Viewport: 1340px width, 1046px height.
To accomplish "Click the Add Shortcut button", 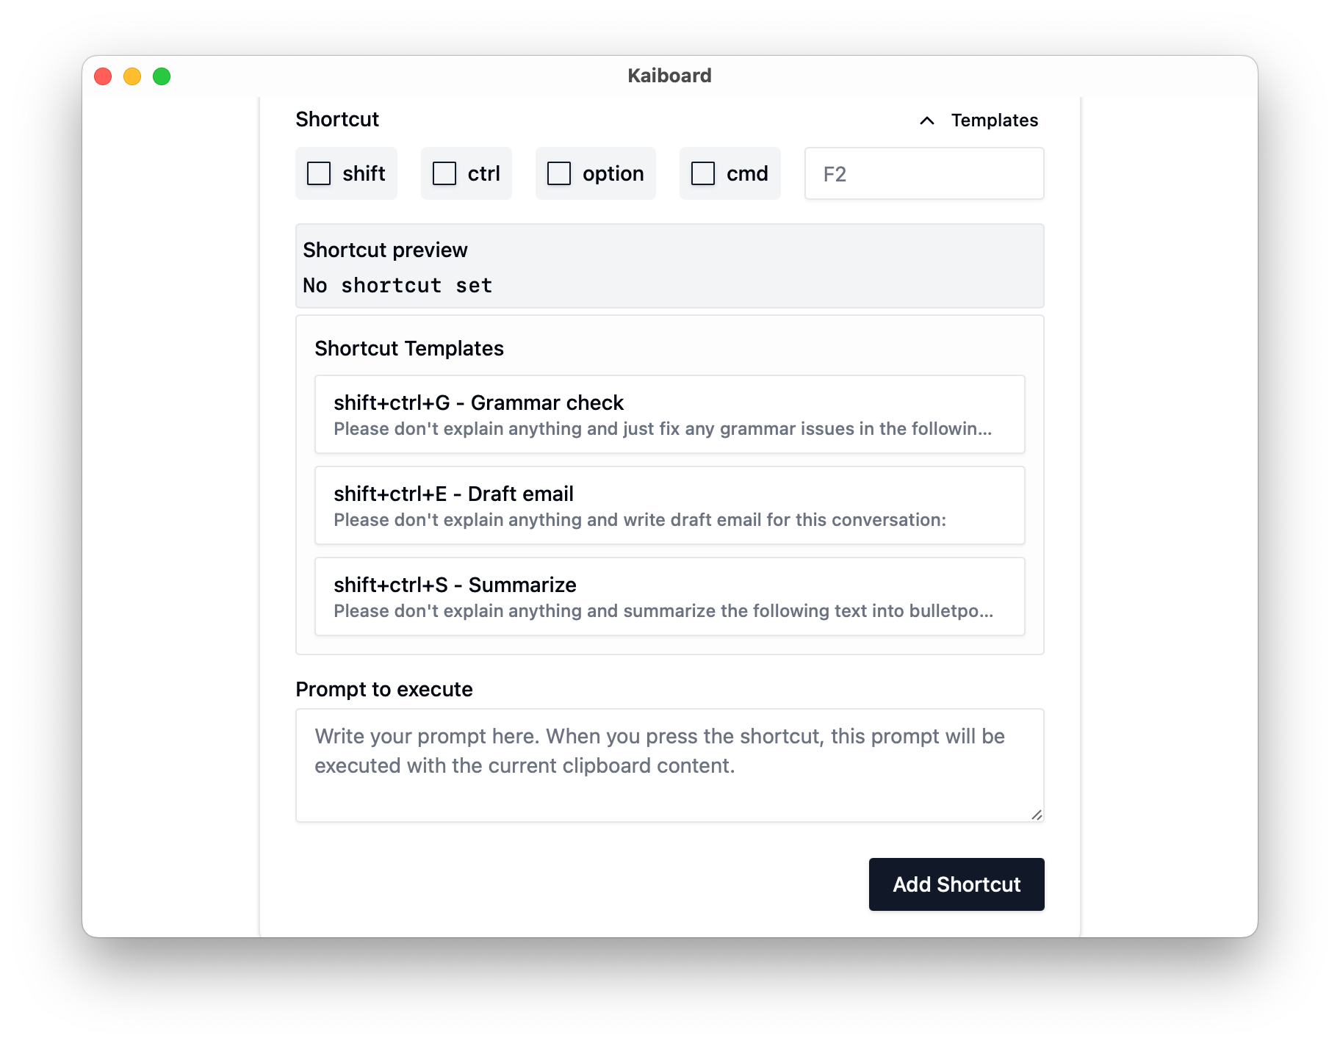I will 957,884.
